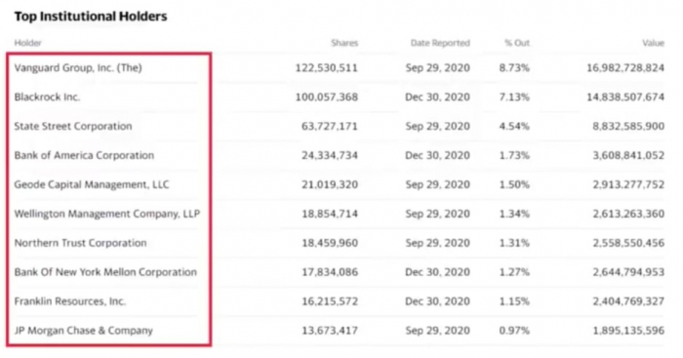Open Geode Capital Management, LLC

point(92,184)
